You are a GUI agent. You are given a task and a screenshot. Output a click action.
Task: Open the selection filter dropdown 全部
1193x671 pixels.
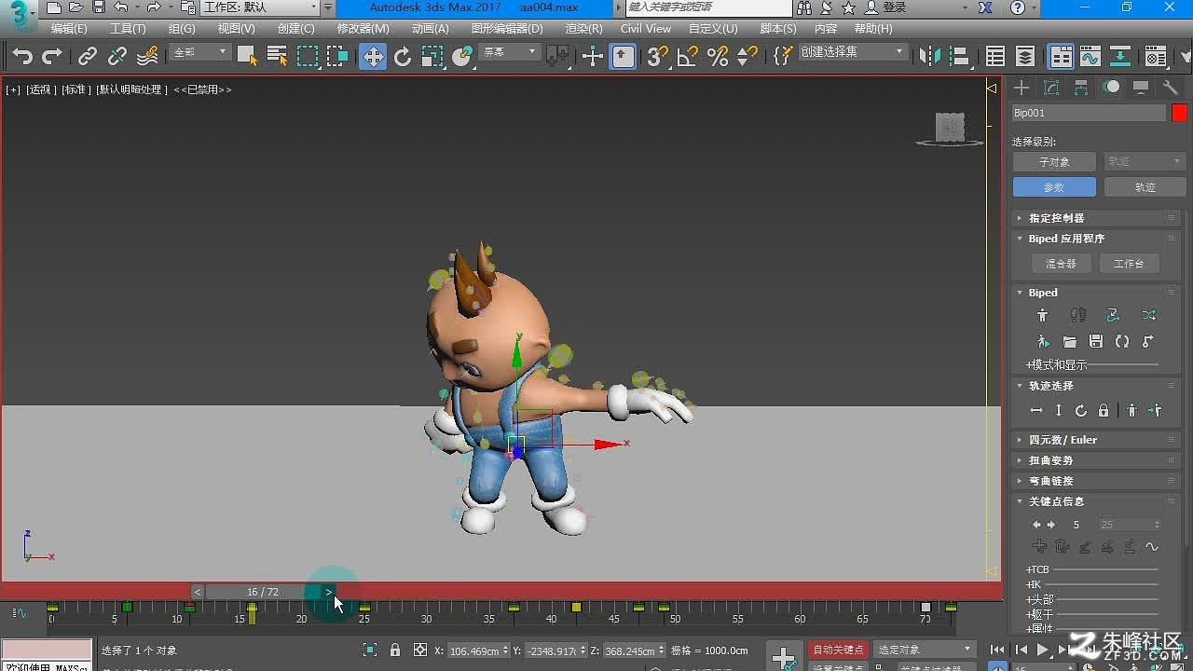pos(199,52)
